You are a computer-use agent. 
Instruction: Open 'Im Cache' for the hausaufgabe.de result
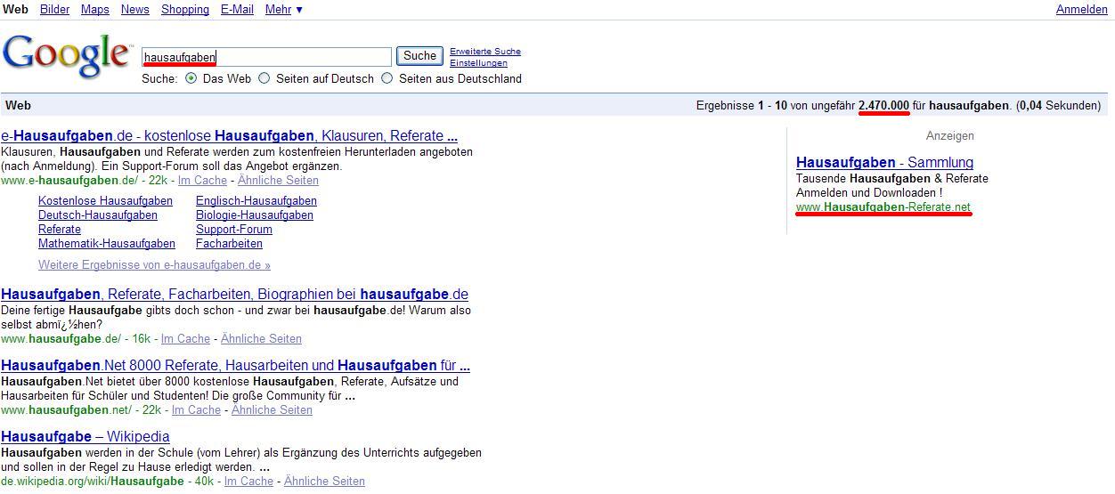tap(185, 338)
